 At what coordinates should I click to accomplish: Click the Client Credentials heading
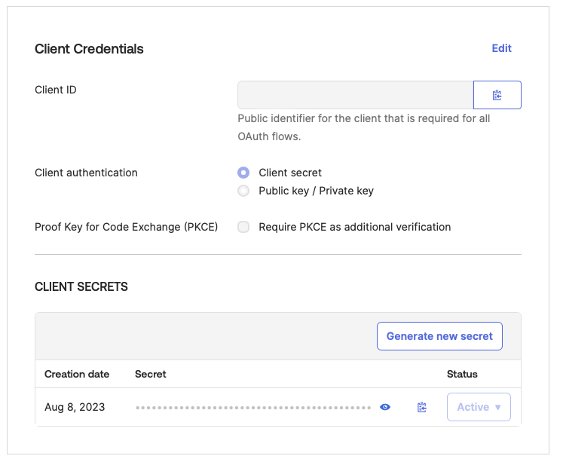pyautogui.click(x=89, y=49)
